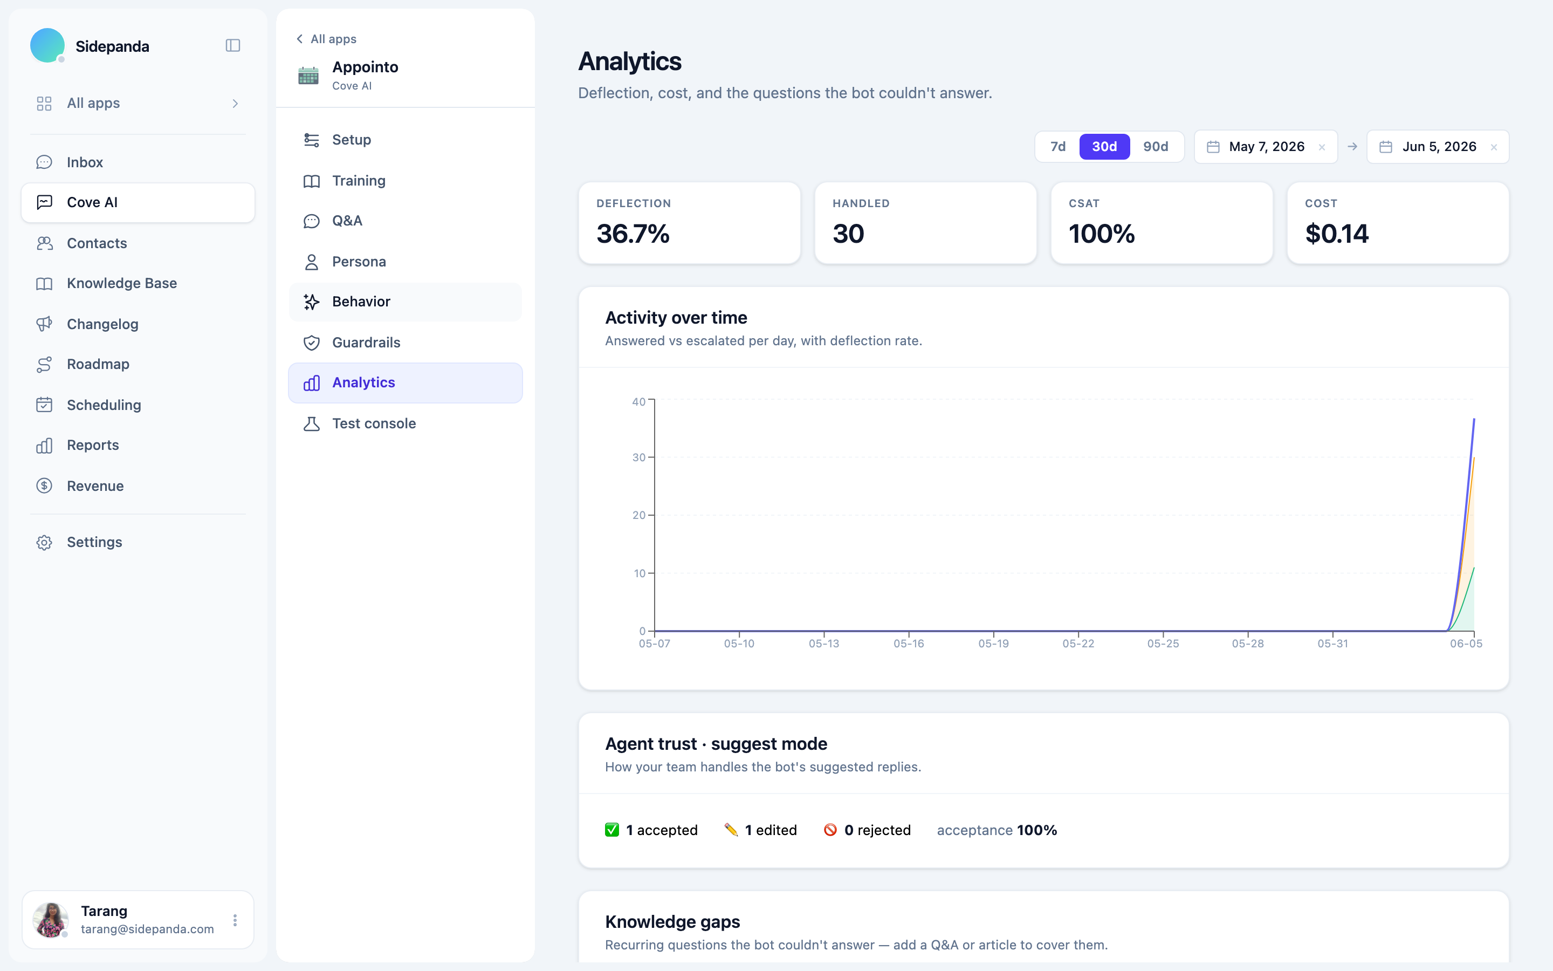Open the Behavior section

tap(406, 302)
